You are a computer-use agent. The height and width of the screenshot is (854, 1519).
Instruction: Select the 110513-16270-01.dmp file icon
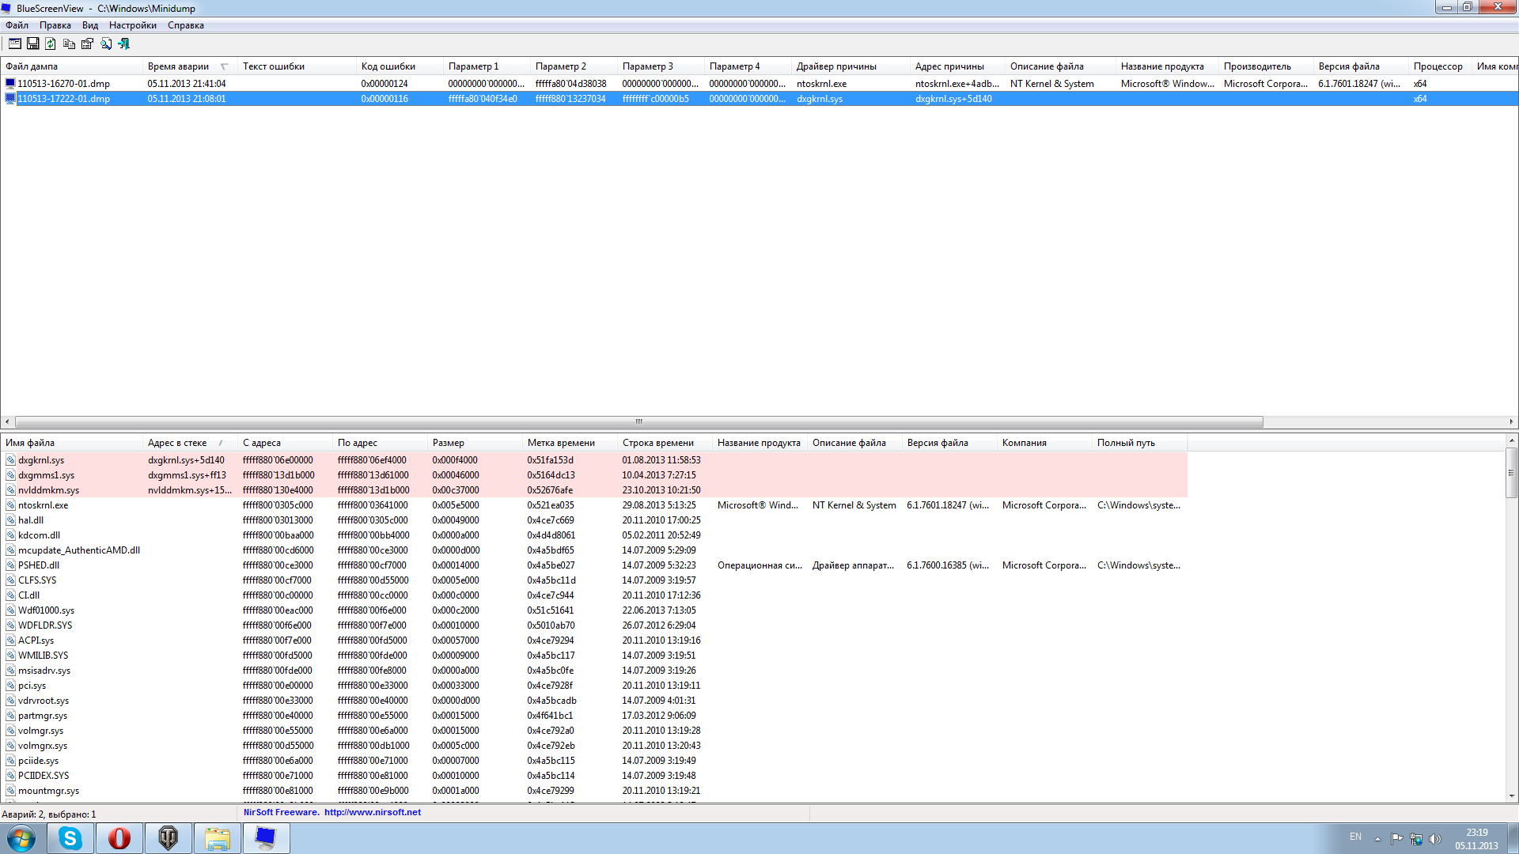pyautogui.click(x=10, y=83)
